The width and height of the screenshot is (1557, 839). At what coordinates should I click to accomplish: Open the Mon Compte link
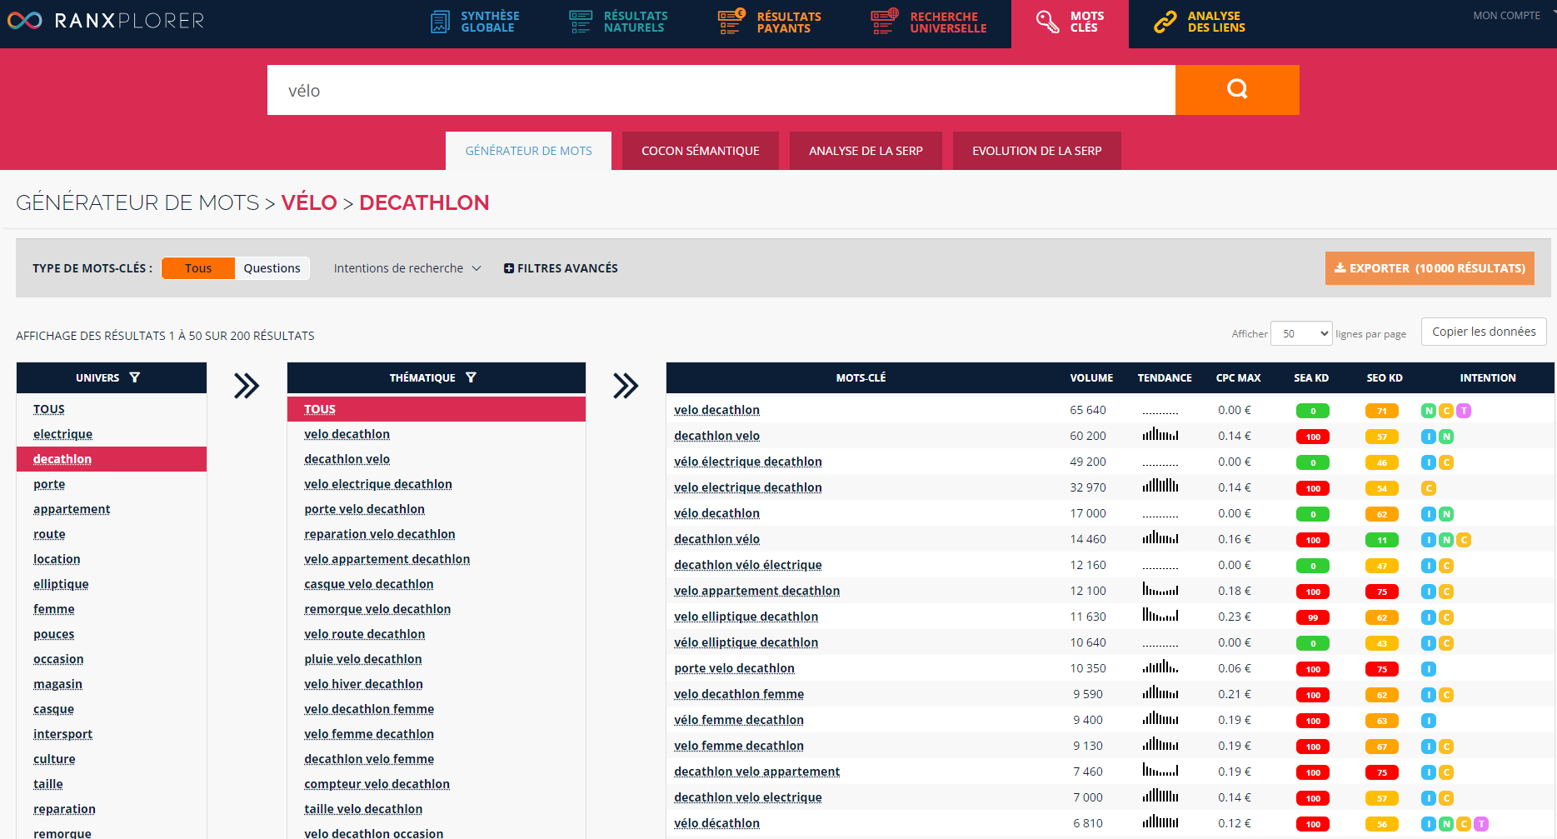[x=1506, y=16]
